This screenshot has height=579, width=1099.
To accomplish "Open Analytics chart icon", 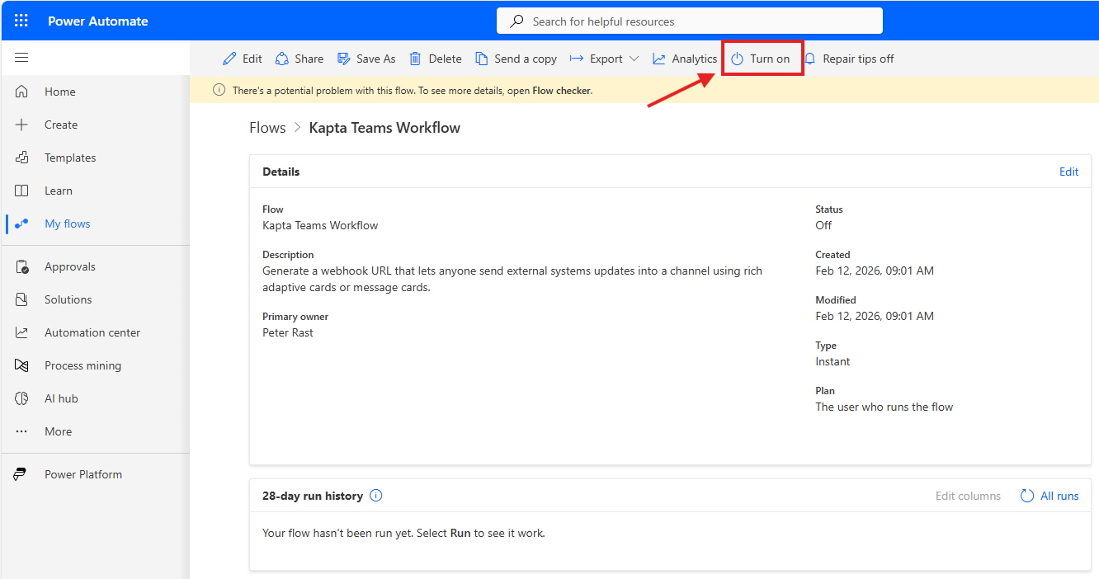I will (x=659, y=59).
